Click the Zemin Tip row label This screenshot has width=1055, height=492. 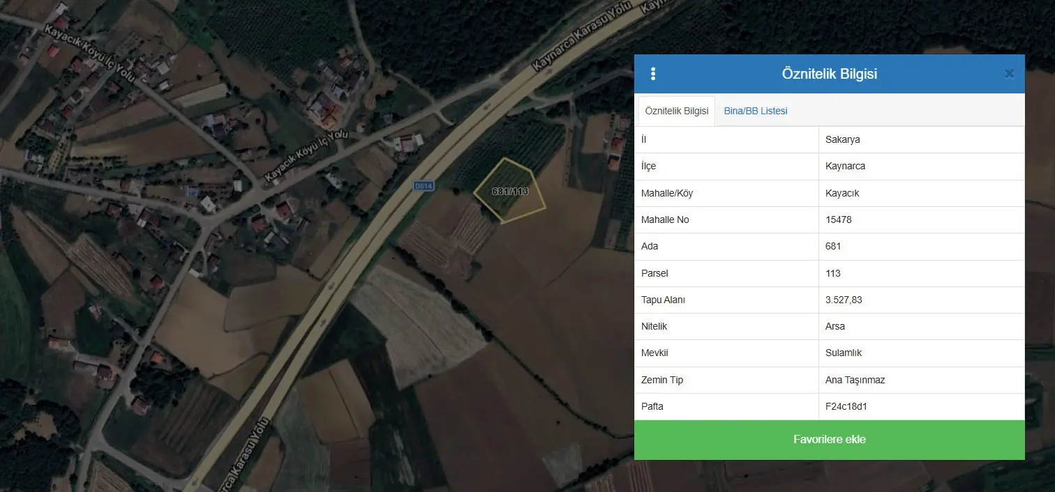pyautogui.click(x=662, y=380)
